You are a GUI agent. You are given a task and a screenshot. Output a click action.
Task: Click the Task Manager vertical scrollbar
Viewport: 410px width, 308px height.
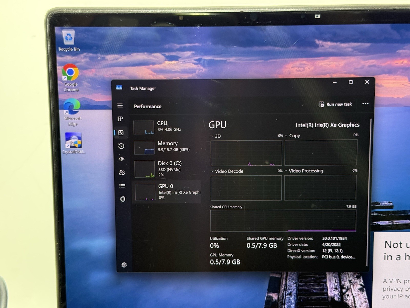coord(369,192)
